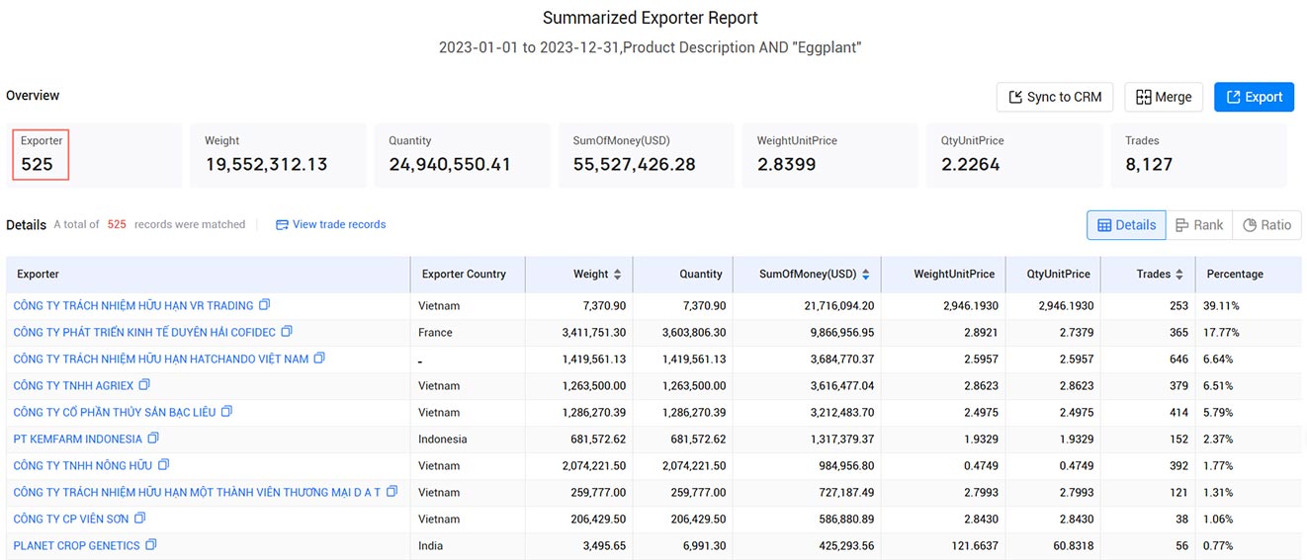The height and width of the screenshot is (560, 1307).
Task: Copy THƯƠNG MẠI D A T name icon
Action: pyautogui.click(x=392, y=492)
